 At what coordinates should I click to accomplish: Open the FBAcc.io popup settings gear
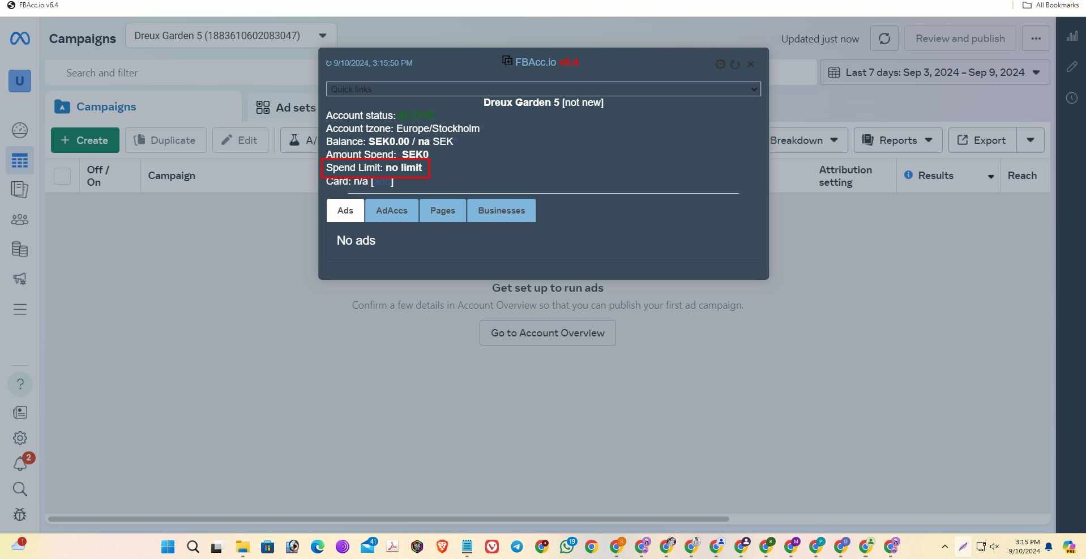click(x=720, y=64)
